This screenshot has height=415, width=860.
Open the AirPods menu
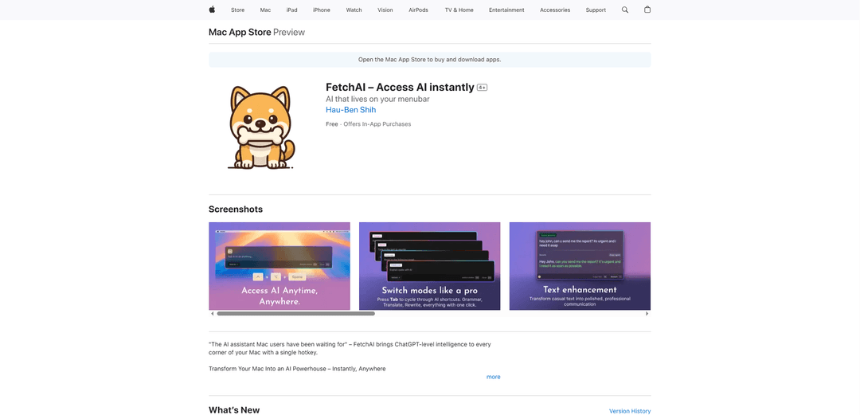pyautogui.click(x=419, y=10)
